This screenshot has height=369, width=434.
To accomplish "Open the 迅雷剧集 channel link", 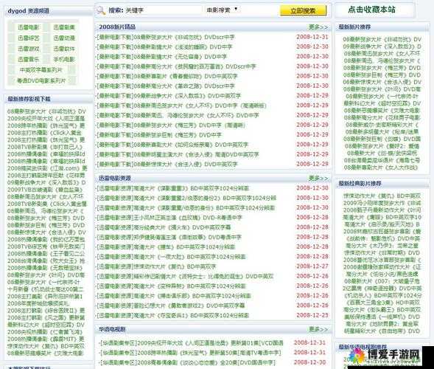I will (x=64, y=27).
